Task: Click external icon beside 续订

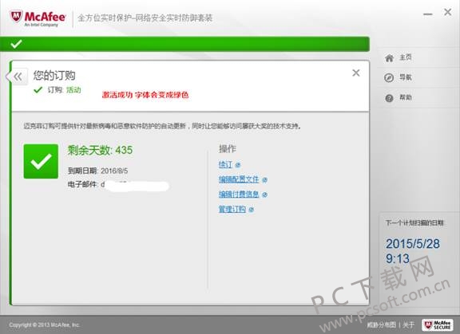Action: tap(238, 165)
